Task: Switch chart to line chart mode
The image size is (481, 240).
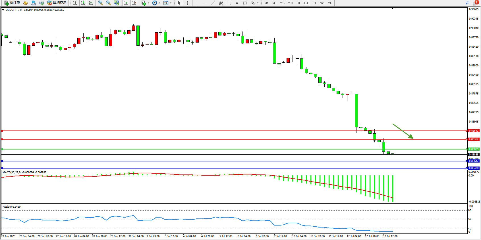Action: (91, 3)
